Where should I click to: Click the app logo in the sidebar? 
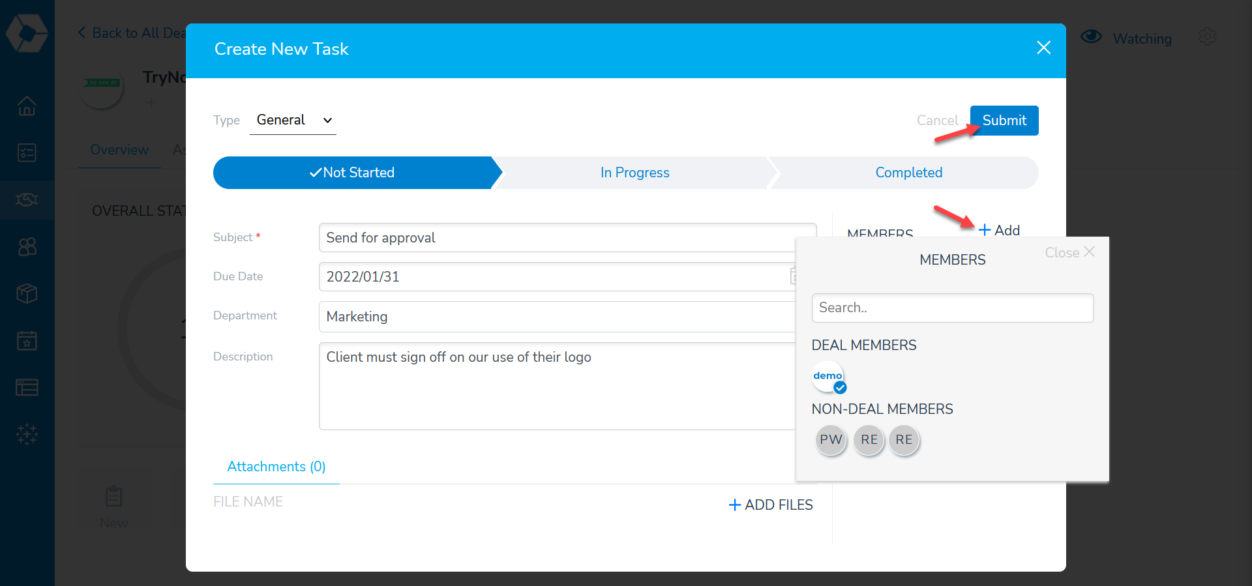coord(27,33)
